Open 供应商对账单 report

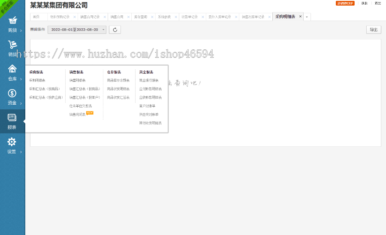(x=149, y=114)
